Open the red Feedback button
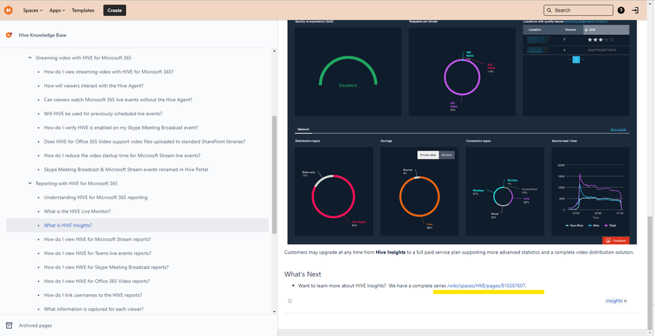The height and width of the screenshot is (336, 655). click(616, 240)
